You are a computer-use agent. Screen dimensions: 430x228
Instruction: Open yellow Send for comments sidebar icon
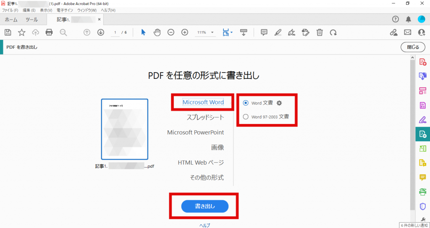click(422, 163)
